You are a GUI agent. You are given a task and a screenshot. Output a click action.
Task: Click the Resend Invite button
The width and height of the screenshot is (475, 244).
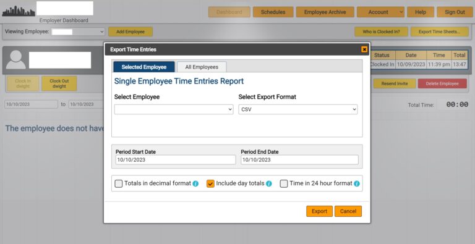395,83
